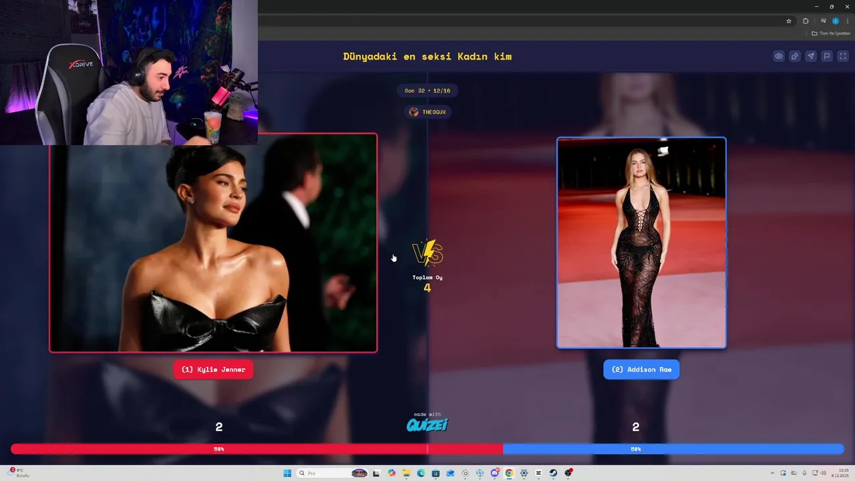Open File Explorer from the taskbar
This screenshot has height=481, width=855.
point(406,473)
